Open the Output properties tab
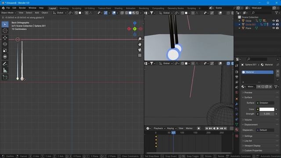Screen dimensions: 281x158 click(237, 77)
